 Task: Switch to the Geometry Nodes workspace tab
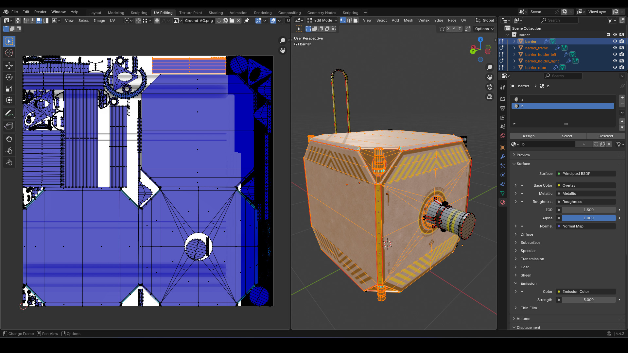[322, 13]
